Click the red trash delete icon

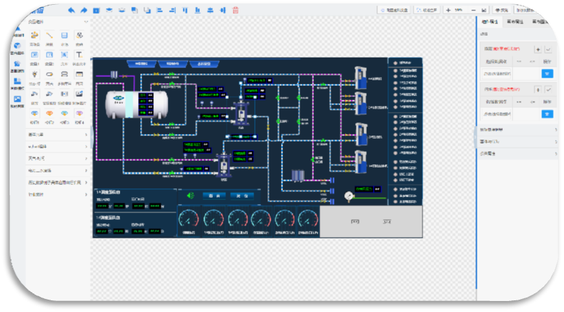pyautogui.click(x=236, y=10)
